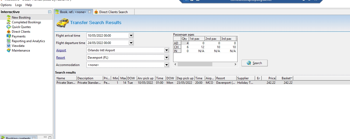Open Flight departure time date picker
The height and width of the screenshot is (139, 350).
pos(131,43)
